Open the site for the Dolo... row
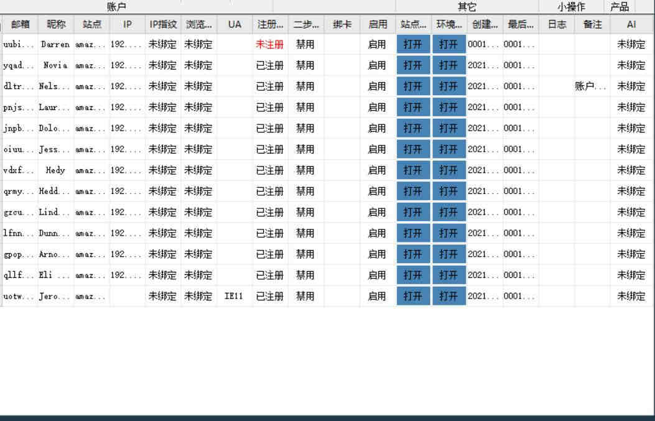Image resolution: width=655 pixels, height=421 pixels. pos(413,128)
